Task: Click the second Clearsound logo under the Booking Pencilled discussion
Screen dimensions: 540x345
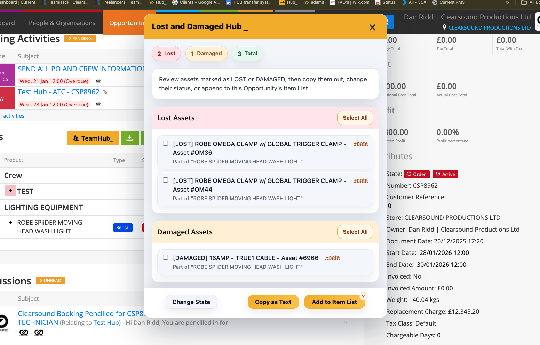Action: pyautogui.click(x=39, y=332)
